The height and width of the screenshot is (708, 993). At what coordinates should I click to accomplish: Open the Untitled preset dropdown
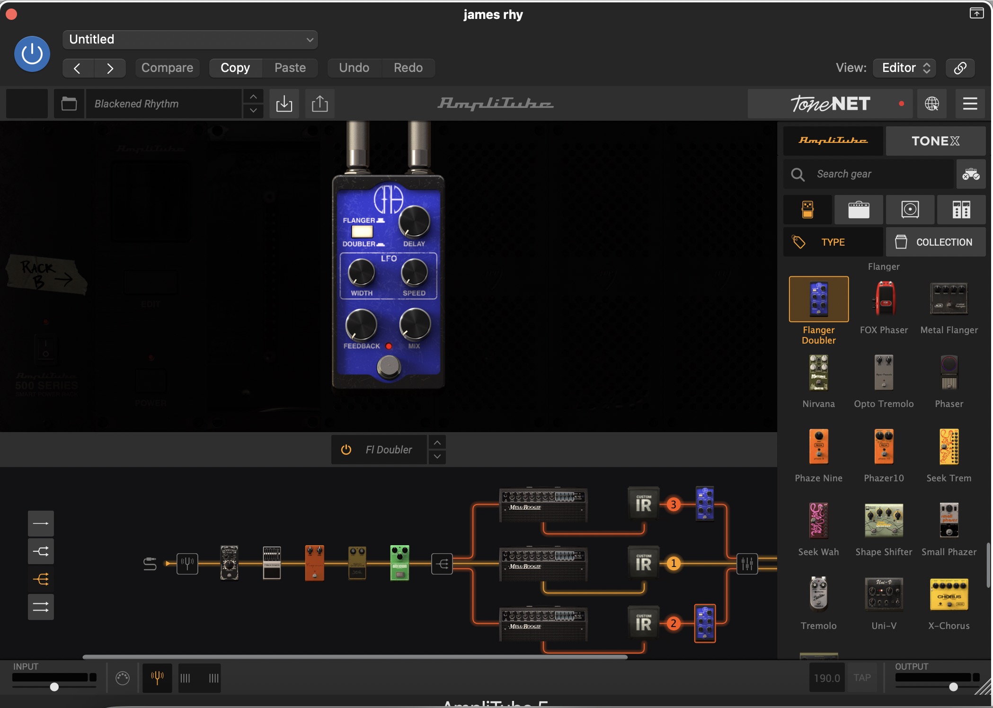click(190, 39)
